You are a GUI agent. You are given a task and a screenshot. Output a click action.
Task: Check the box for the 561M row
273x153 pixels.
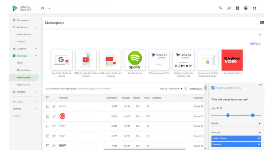[x=48, y=106]
